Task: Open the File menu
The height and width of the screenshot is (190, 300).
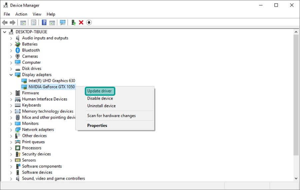Action: click(x=7, y=14)
